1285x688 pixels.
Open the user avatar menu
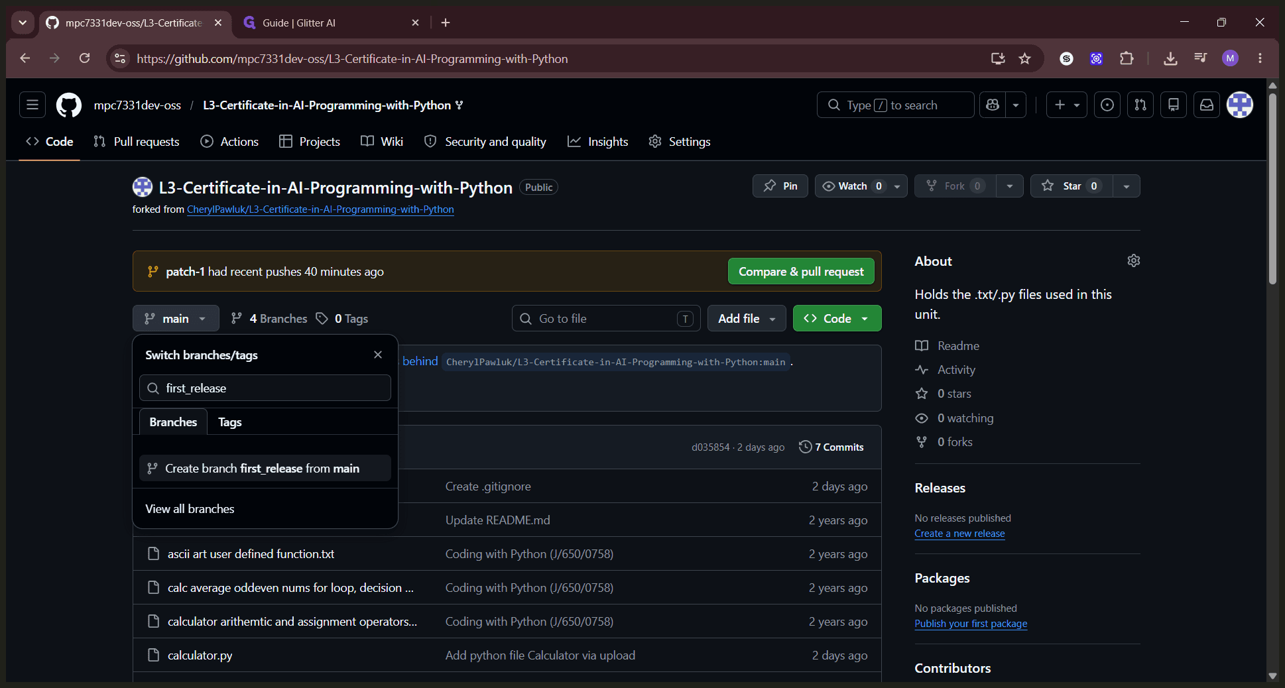coord(1240,105)
